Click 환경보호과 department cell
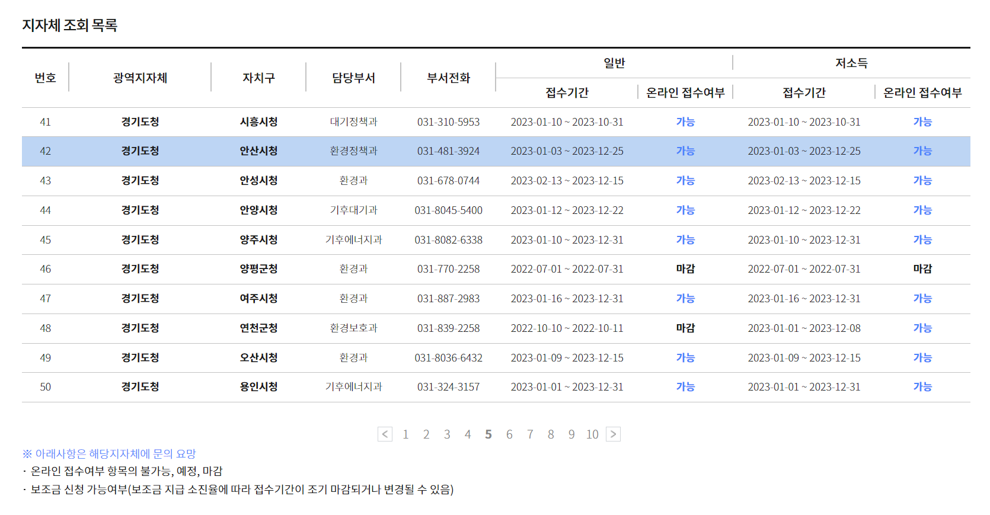990x515 pixels. tap(353, 328)
